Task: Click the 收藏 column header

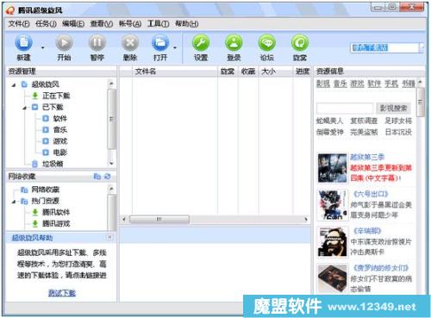Action: (248, 72)
